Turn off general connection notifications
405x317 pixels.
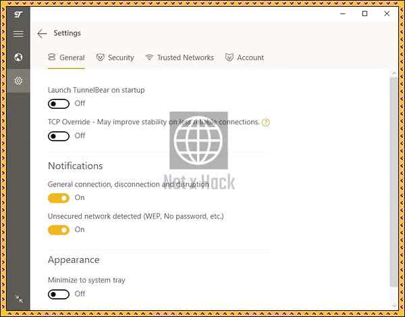pos(59,198)
